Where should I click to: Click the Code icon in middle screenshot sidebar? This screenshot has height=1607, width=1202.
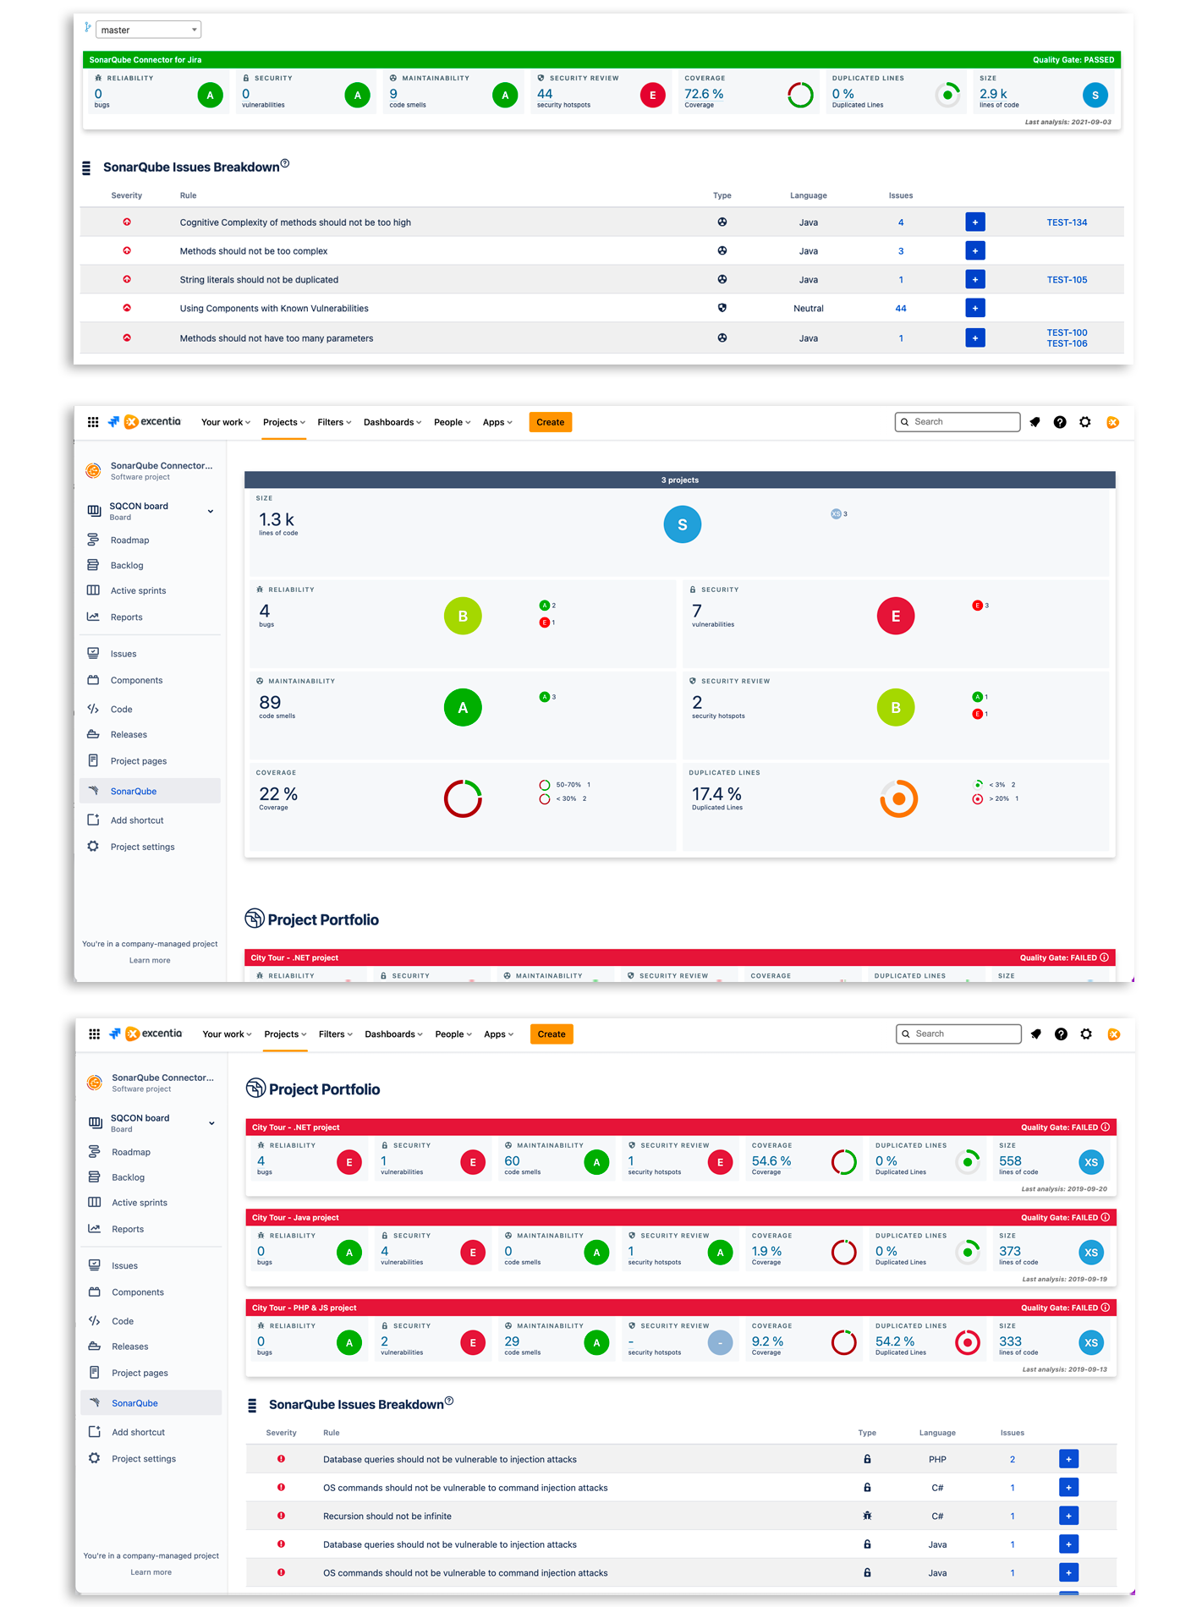(x=93, y=709)
